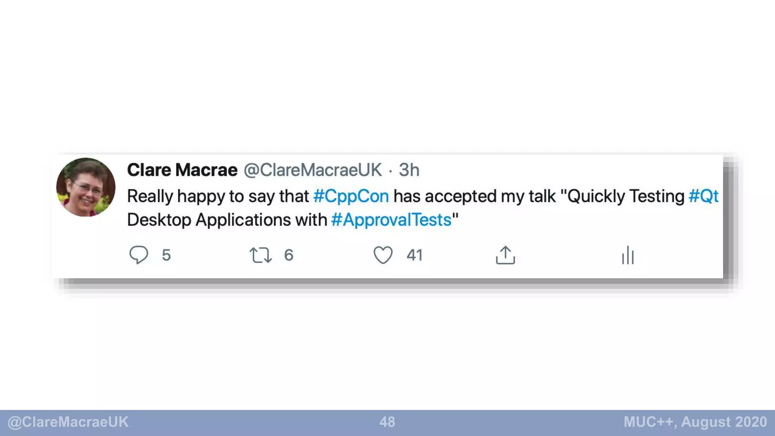Open the #ApprovalTests hashtag link
The width and height of the screenshot is (775, 436).
pyautogui.click(x=391, y=220)
